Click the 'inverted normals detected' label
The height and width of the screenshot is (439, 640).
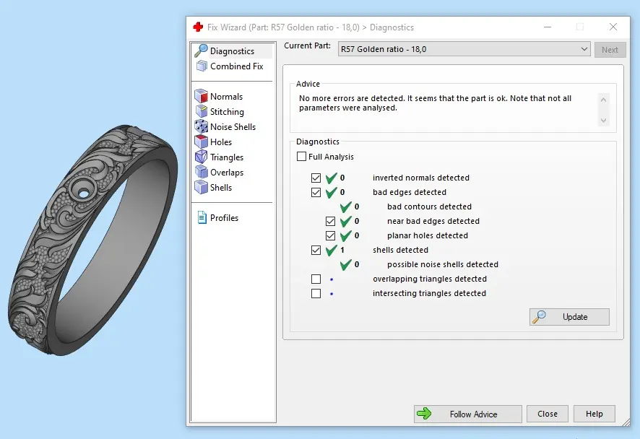pos(421,178)
